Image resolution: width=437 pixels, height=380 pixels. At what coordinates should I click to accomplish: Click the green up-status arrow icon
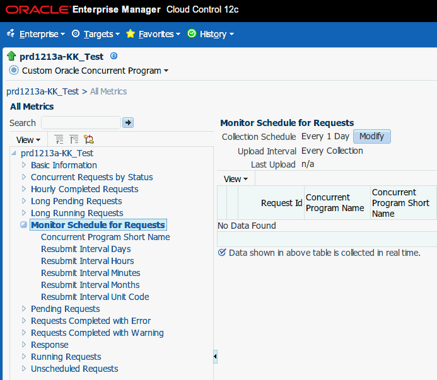pyautogui.click(x=11, y=56)
